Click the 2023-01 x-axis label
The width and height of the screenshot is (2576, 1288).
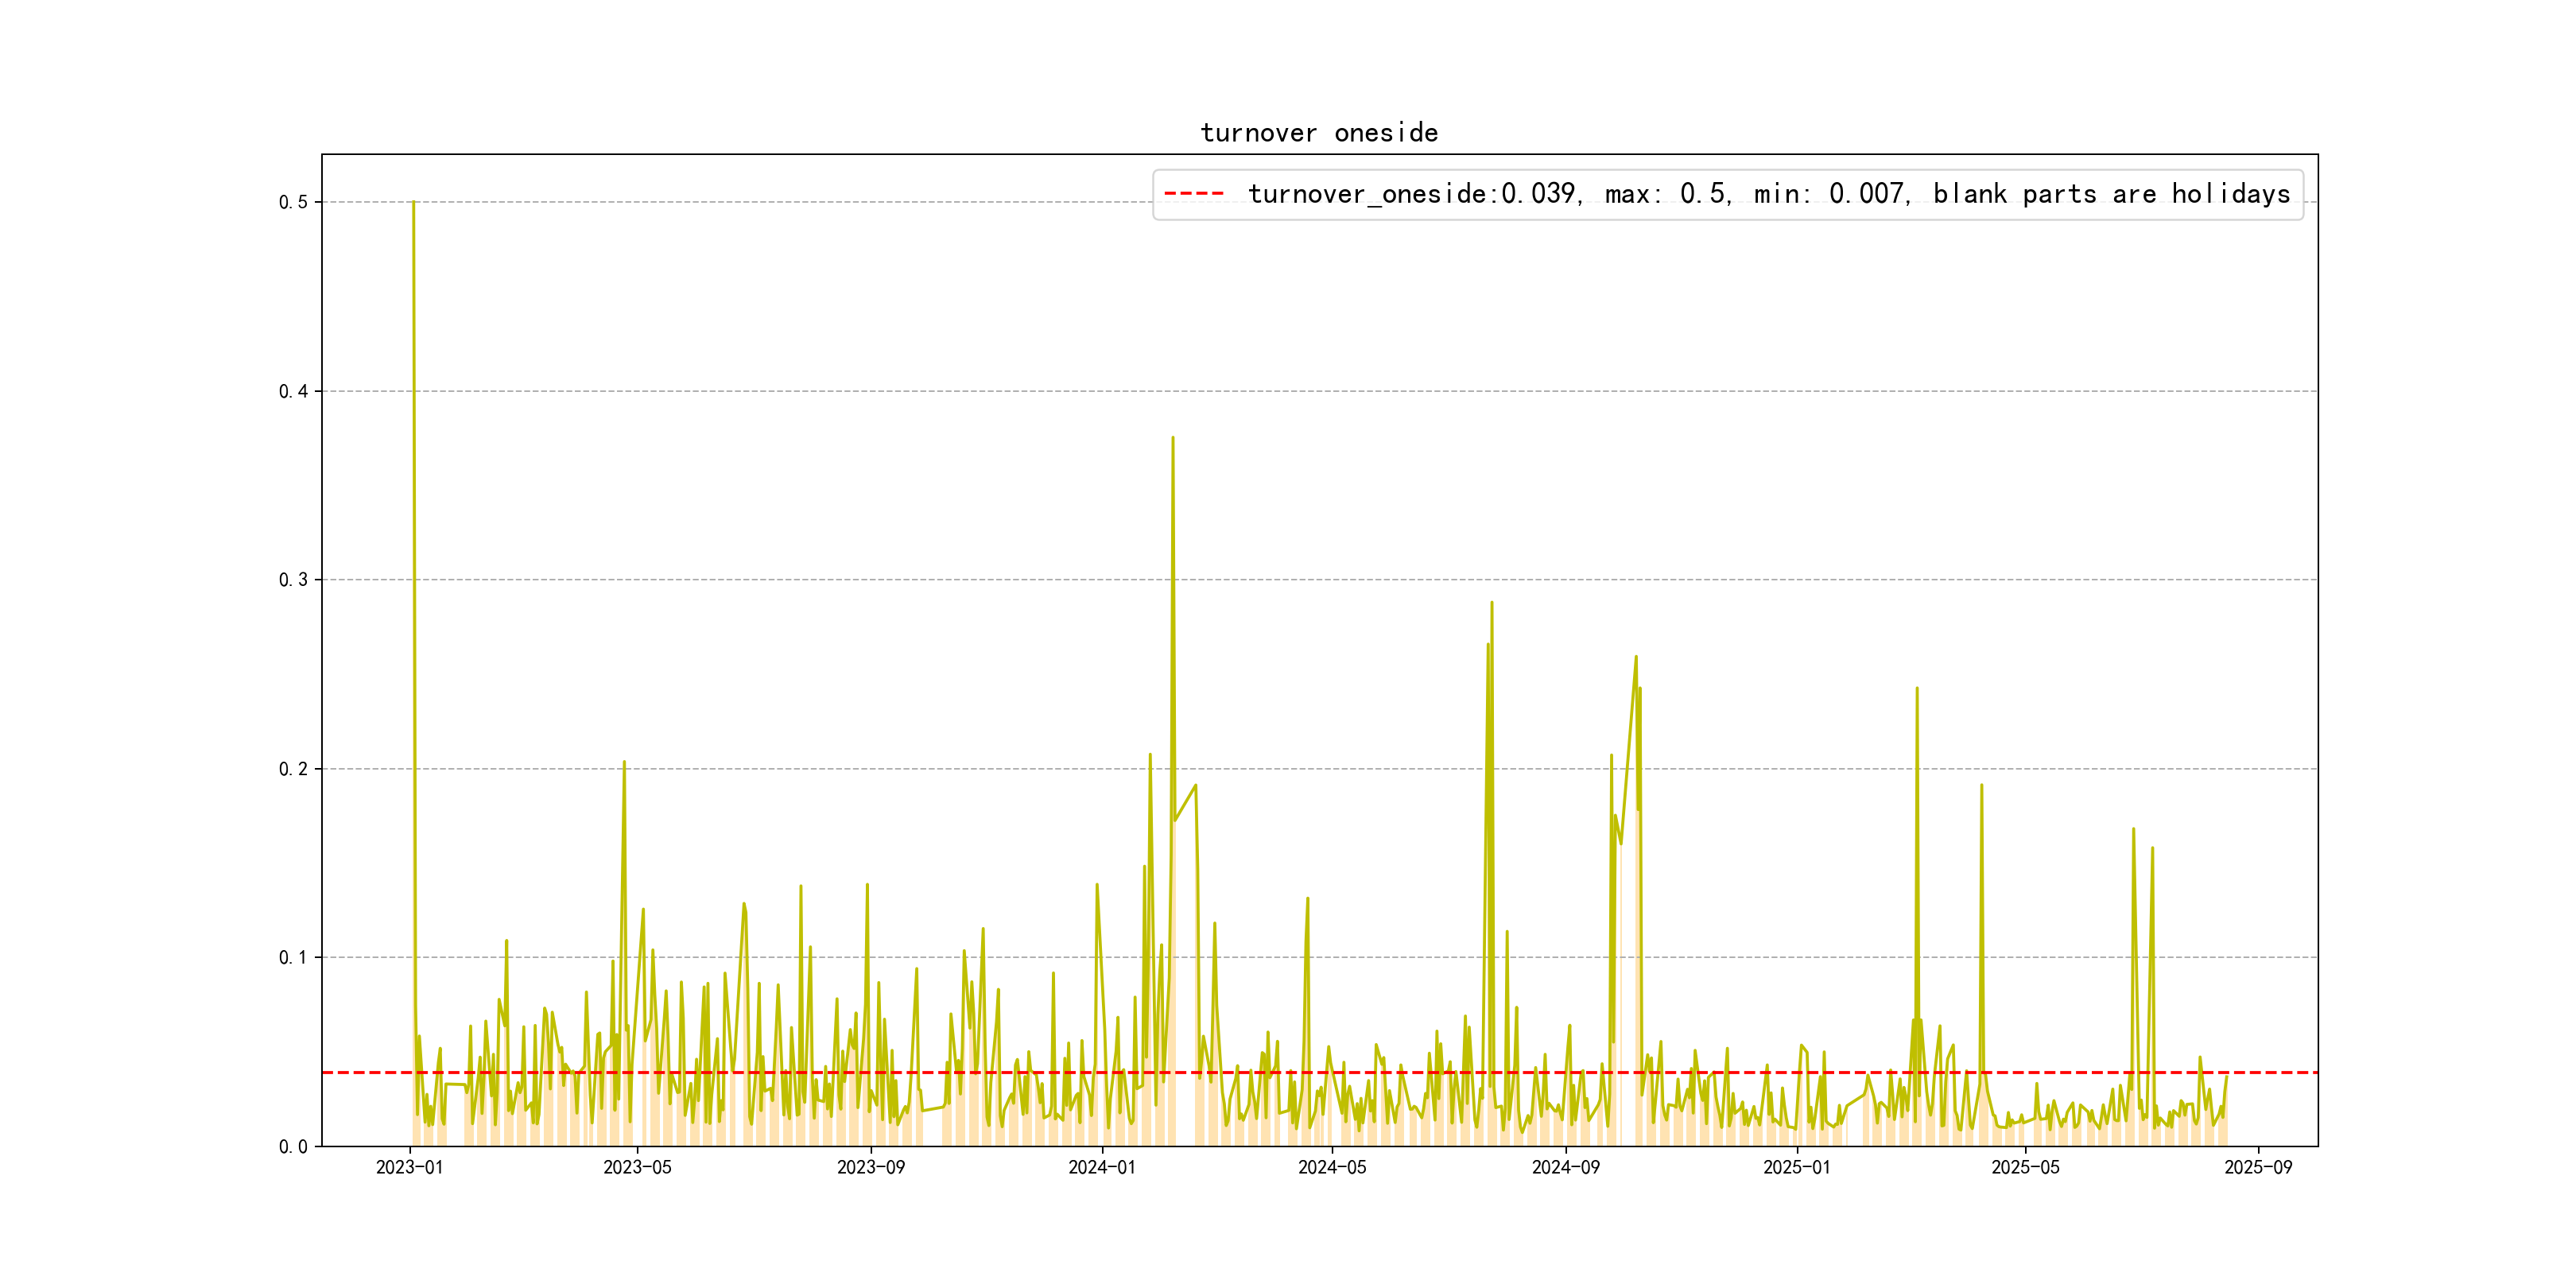click(409, 1167)
